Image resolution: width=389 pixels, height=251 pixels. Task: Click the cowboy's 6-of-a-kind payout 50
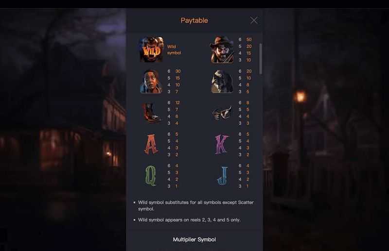(x=249, y=39)
